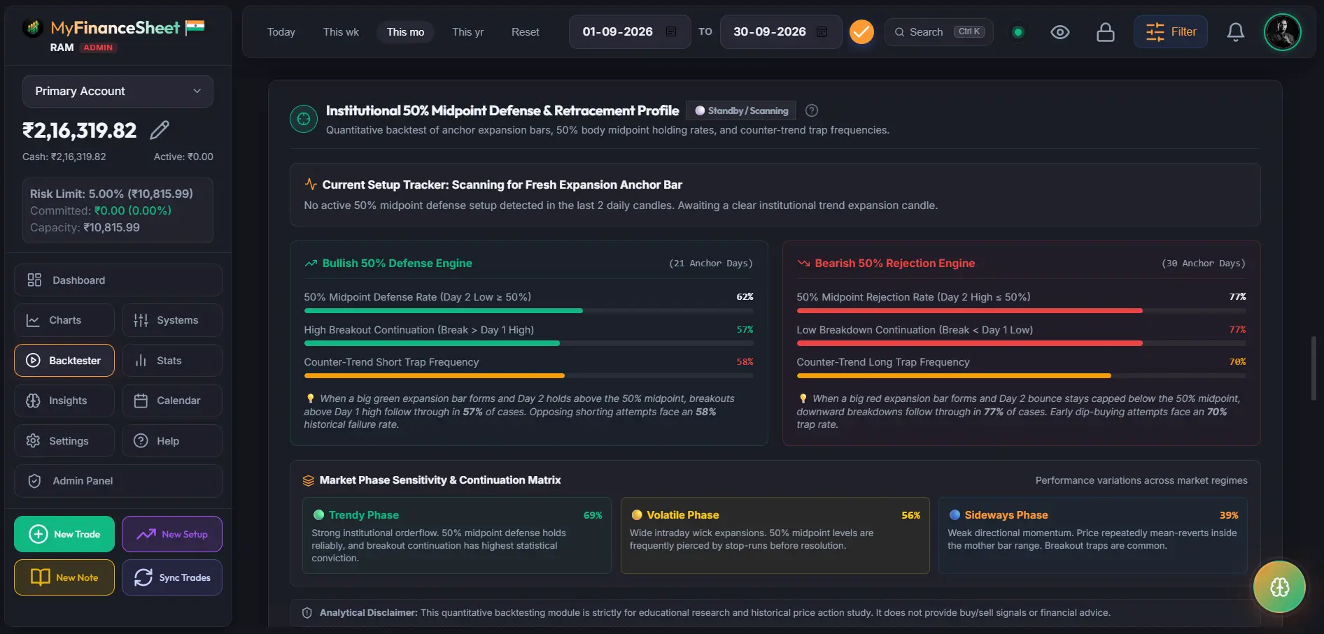Click the pulse icon in Current Setup Tracker
Viewport: 1324px width, 634px height.
(311, 185)
